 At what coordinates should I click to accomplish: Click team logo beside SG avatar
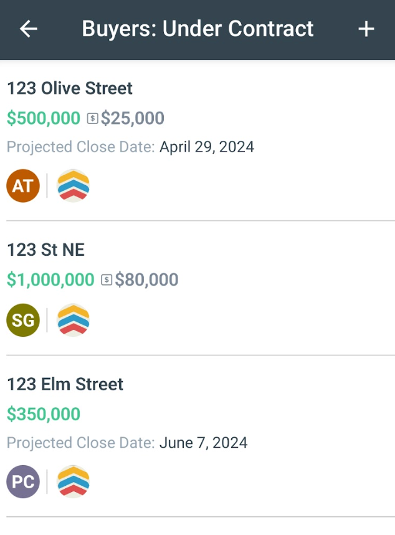pyautogui.click(x=74, y=320)
